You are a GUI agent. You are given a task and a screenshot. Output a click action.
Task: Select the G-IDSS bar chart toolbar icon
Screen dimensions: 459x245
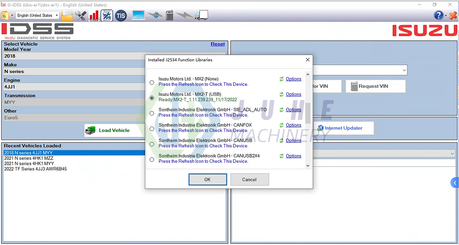pos(94,15)
